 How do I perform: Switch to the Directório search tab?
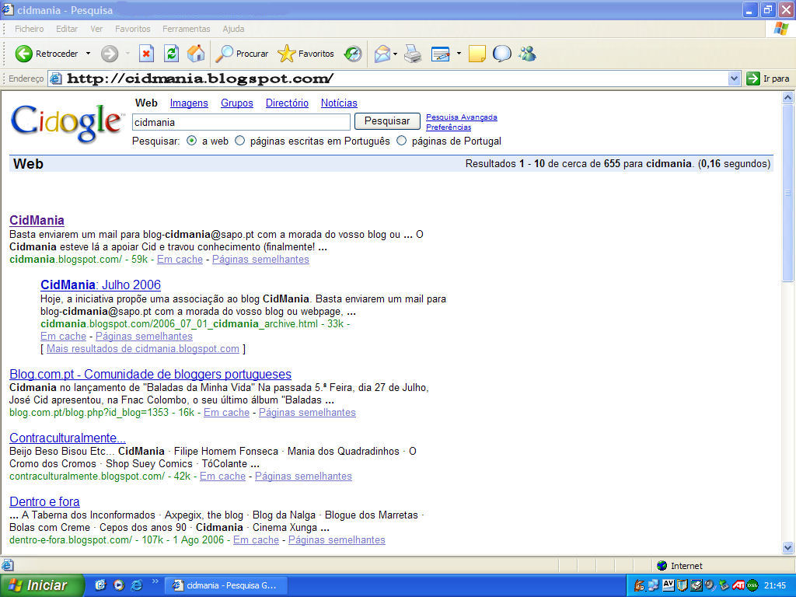(287, 103)
